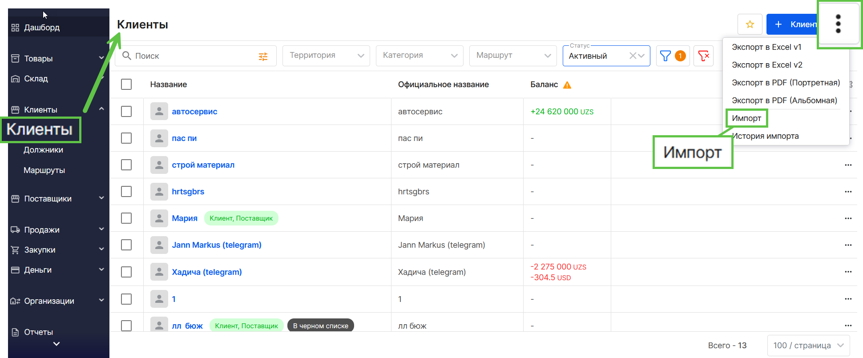Open the Территория dropdown
The width and height of the screenshot is (863, 358).
point(326,56)
